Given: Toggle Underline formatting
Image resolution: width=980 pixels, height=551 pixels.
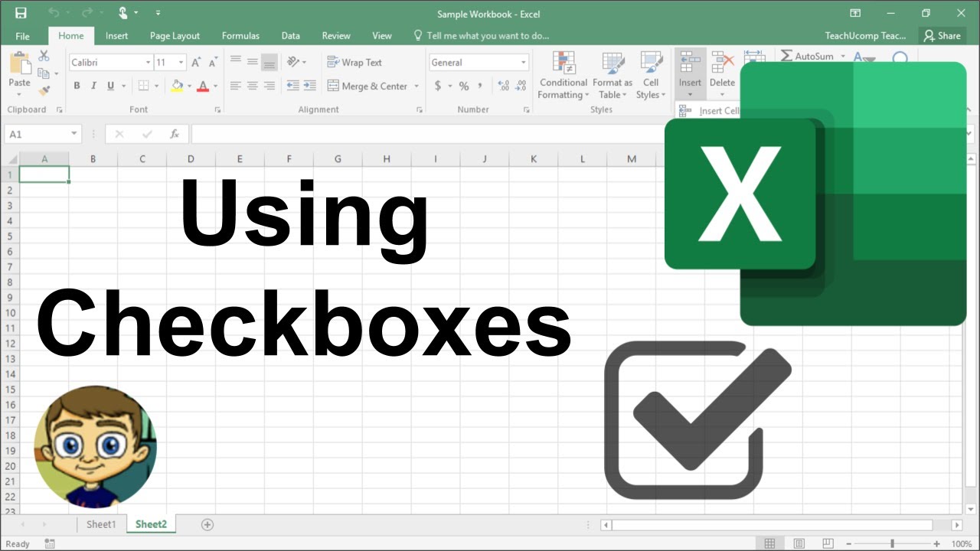Looking at the screenshot, I should (111, 86).
